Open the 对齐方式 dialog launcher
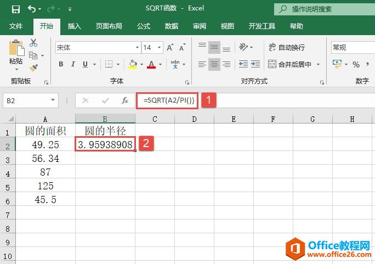Screen dimensions: 375x264 click(322, 82)
